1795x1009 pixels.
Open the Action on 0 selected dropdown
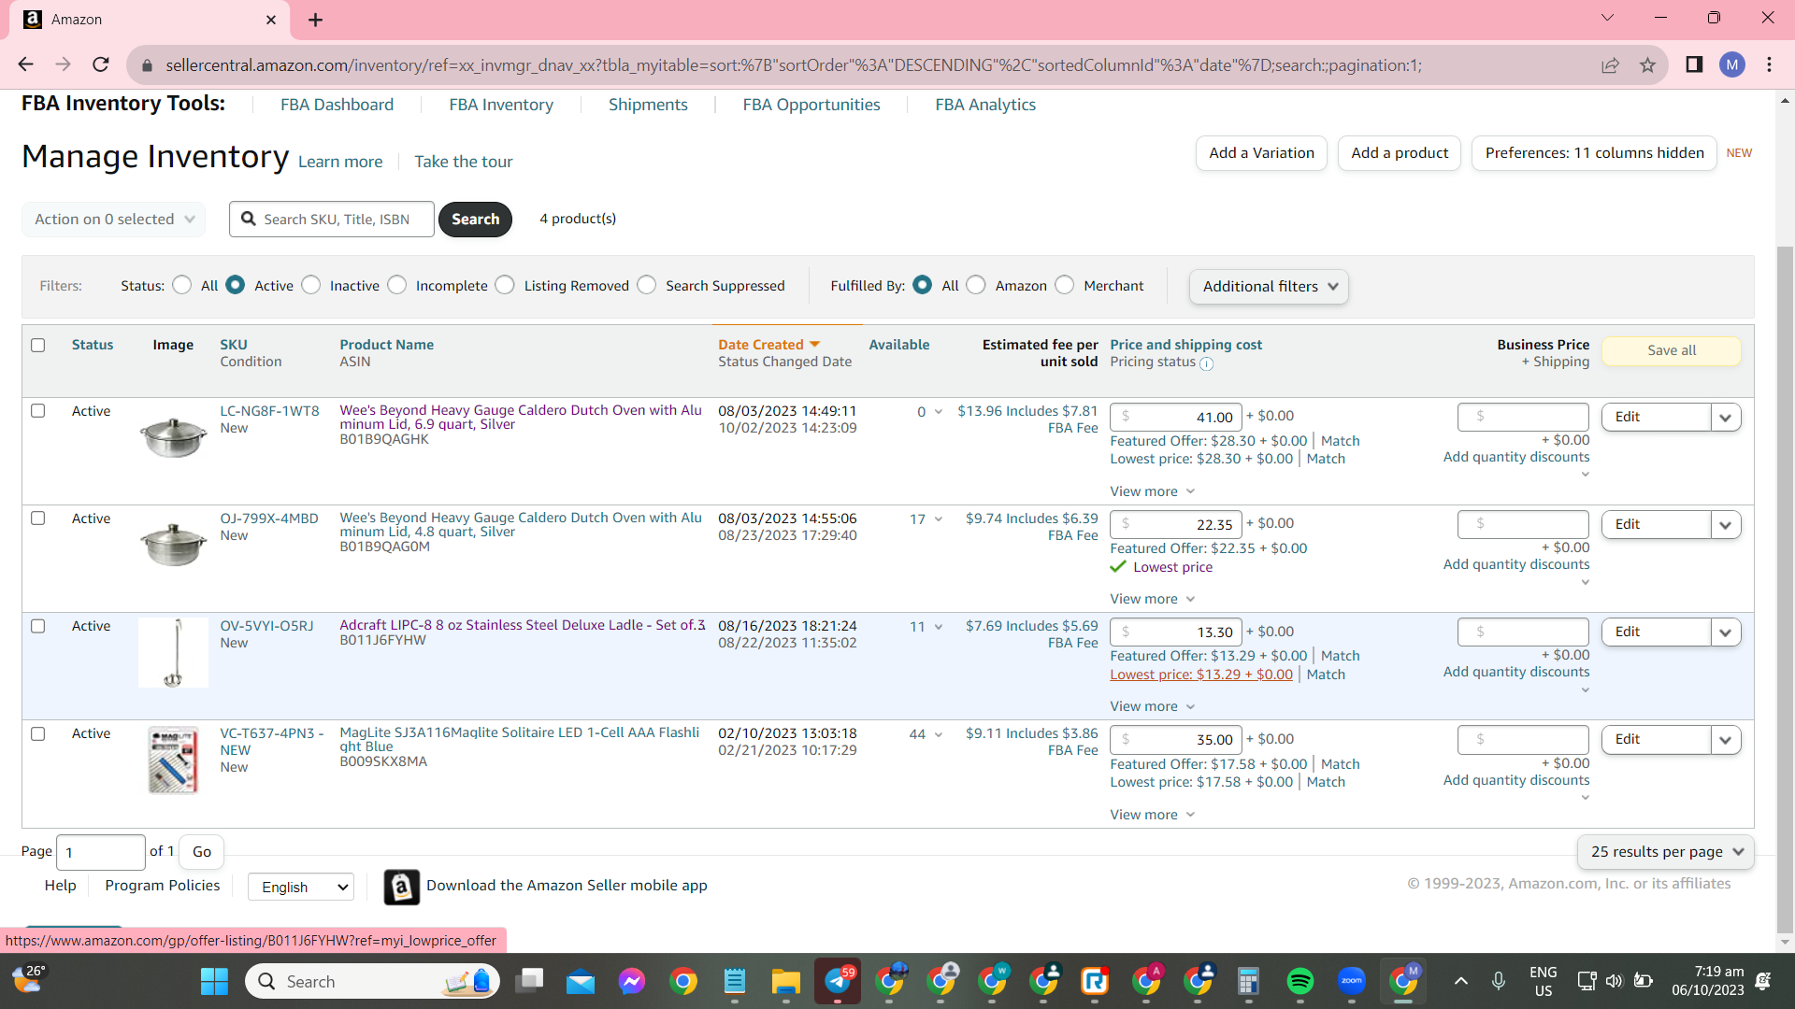(113, 219)
